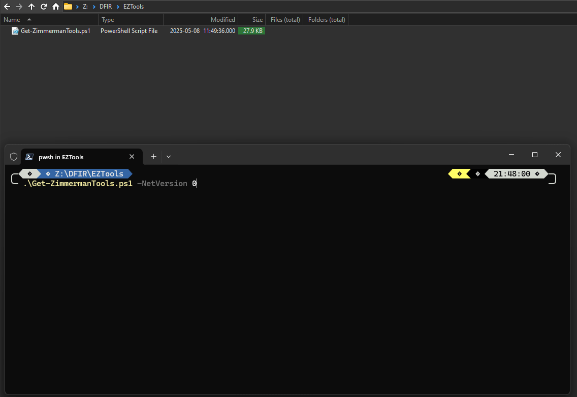Open a new terminal tab with plus
The image size is (577, 397).
click(153, 156)
